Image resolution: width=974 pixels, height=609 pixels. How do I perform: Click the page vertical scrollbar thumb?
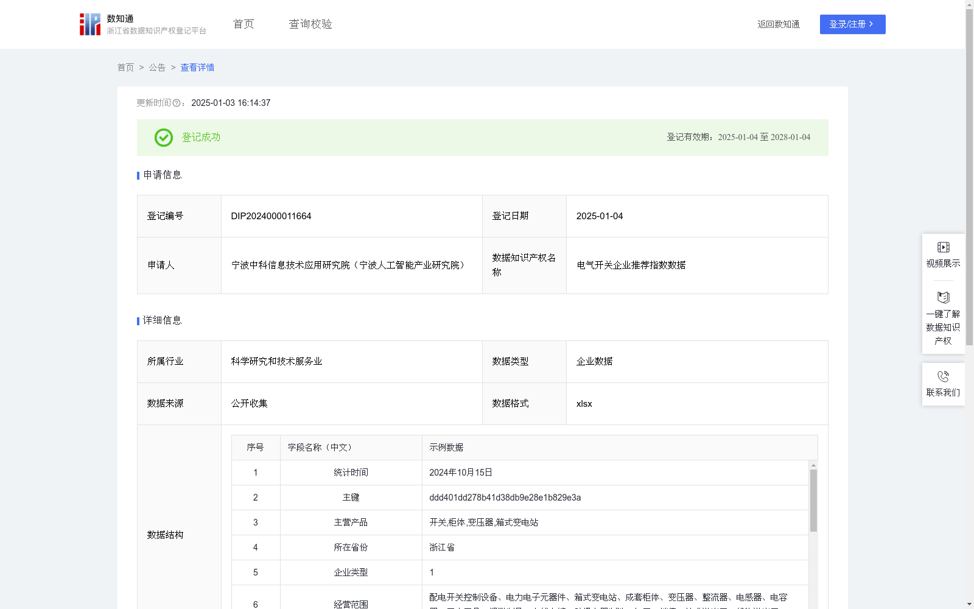pos(969,177)
